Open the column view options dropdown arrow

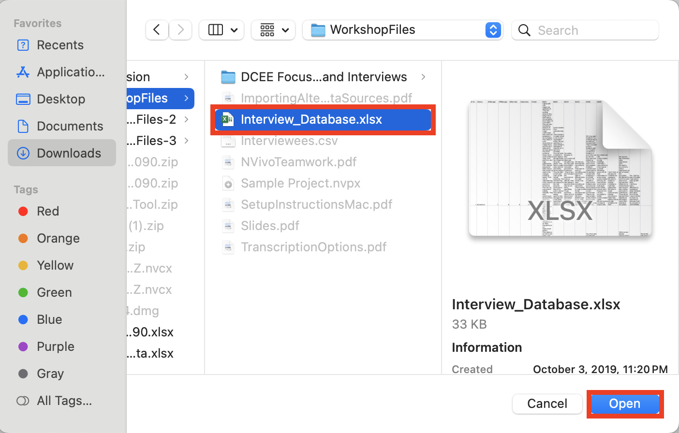234,30
